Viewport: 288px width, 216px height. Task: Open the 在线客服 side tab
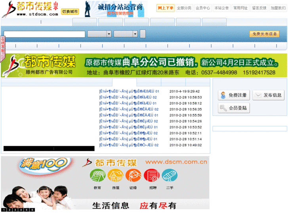coord(2,49)
